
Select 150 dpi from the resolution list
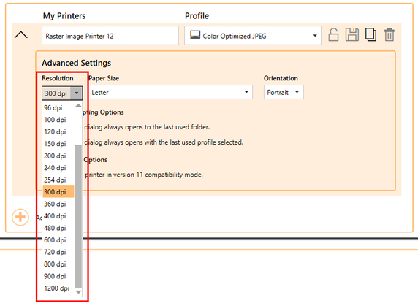[x=58, y=144]
